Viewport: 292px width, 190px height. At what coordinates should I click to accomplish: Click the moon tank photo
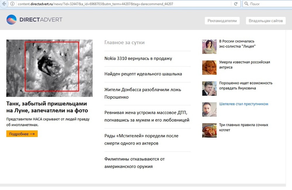49,68
